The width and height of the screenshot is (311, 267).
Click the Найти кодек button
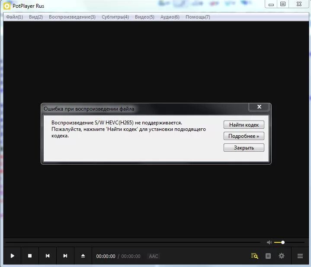coord(244,125)
